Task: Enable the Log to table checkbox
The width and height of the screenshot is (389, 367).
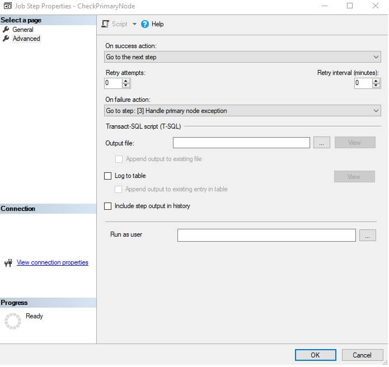Action: pyautogui.click(x=108, y=176)
